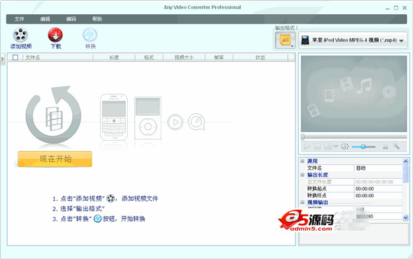Sort by the 文件名 column header
This screenshot has width=413, height=259.
tap(58, 57)
